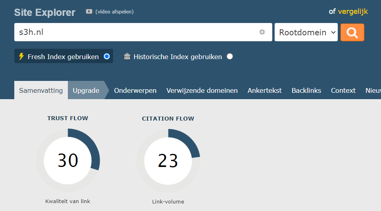Switch to the Upgrade tab

[x=86, y=90]
